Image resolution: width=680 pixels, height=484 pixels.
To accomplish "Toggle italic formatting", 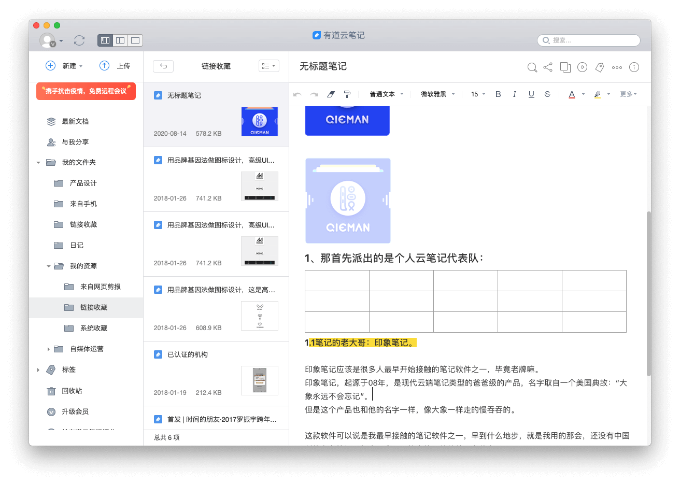I will click(514, 94).
